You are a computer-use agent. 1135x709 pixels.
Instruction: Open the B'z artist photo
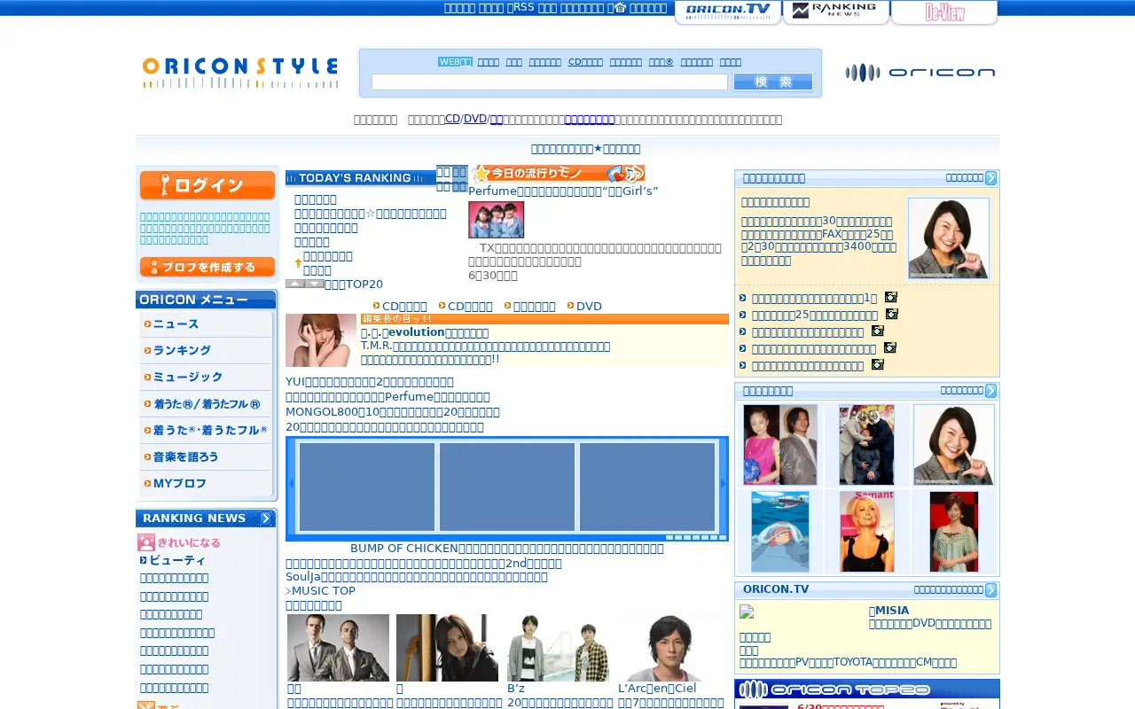point(559,648)
